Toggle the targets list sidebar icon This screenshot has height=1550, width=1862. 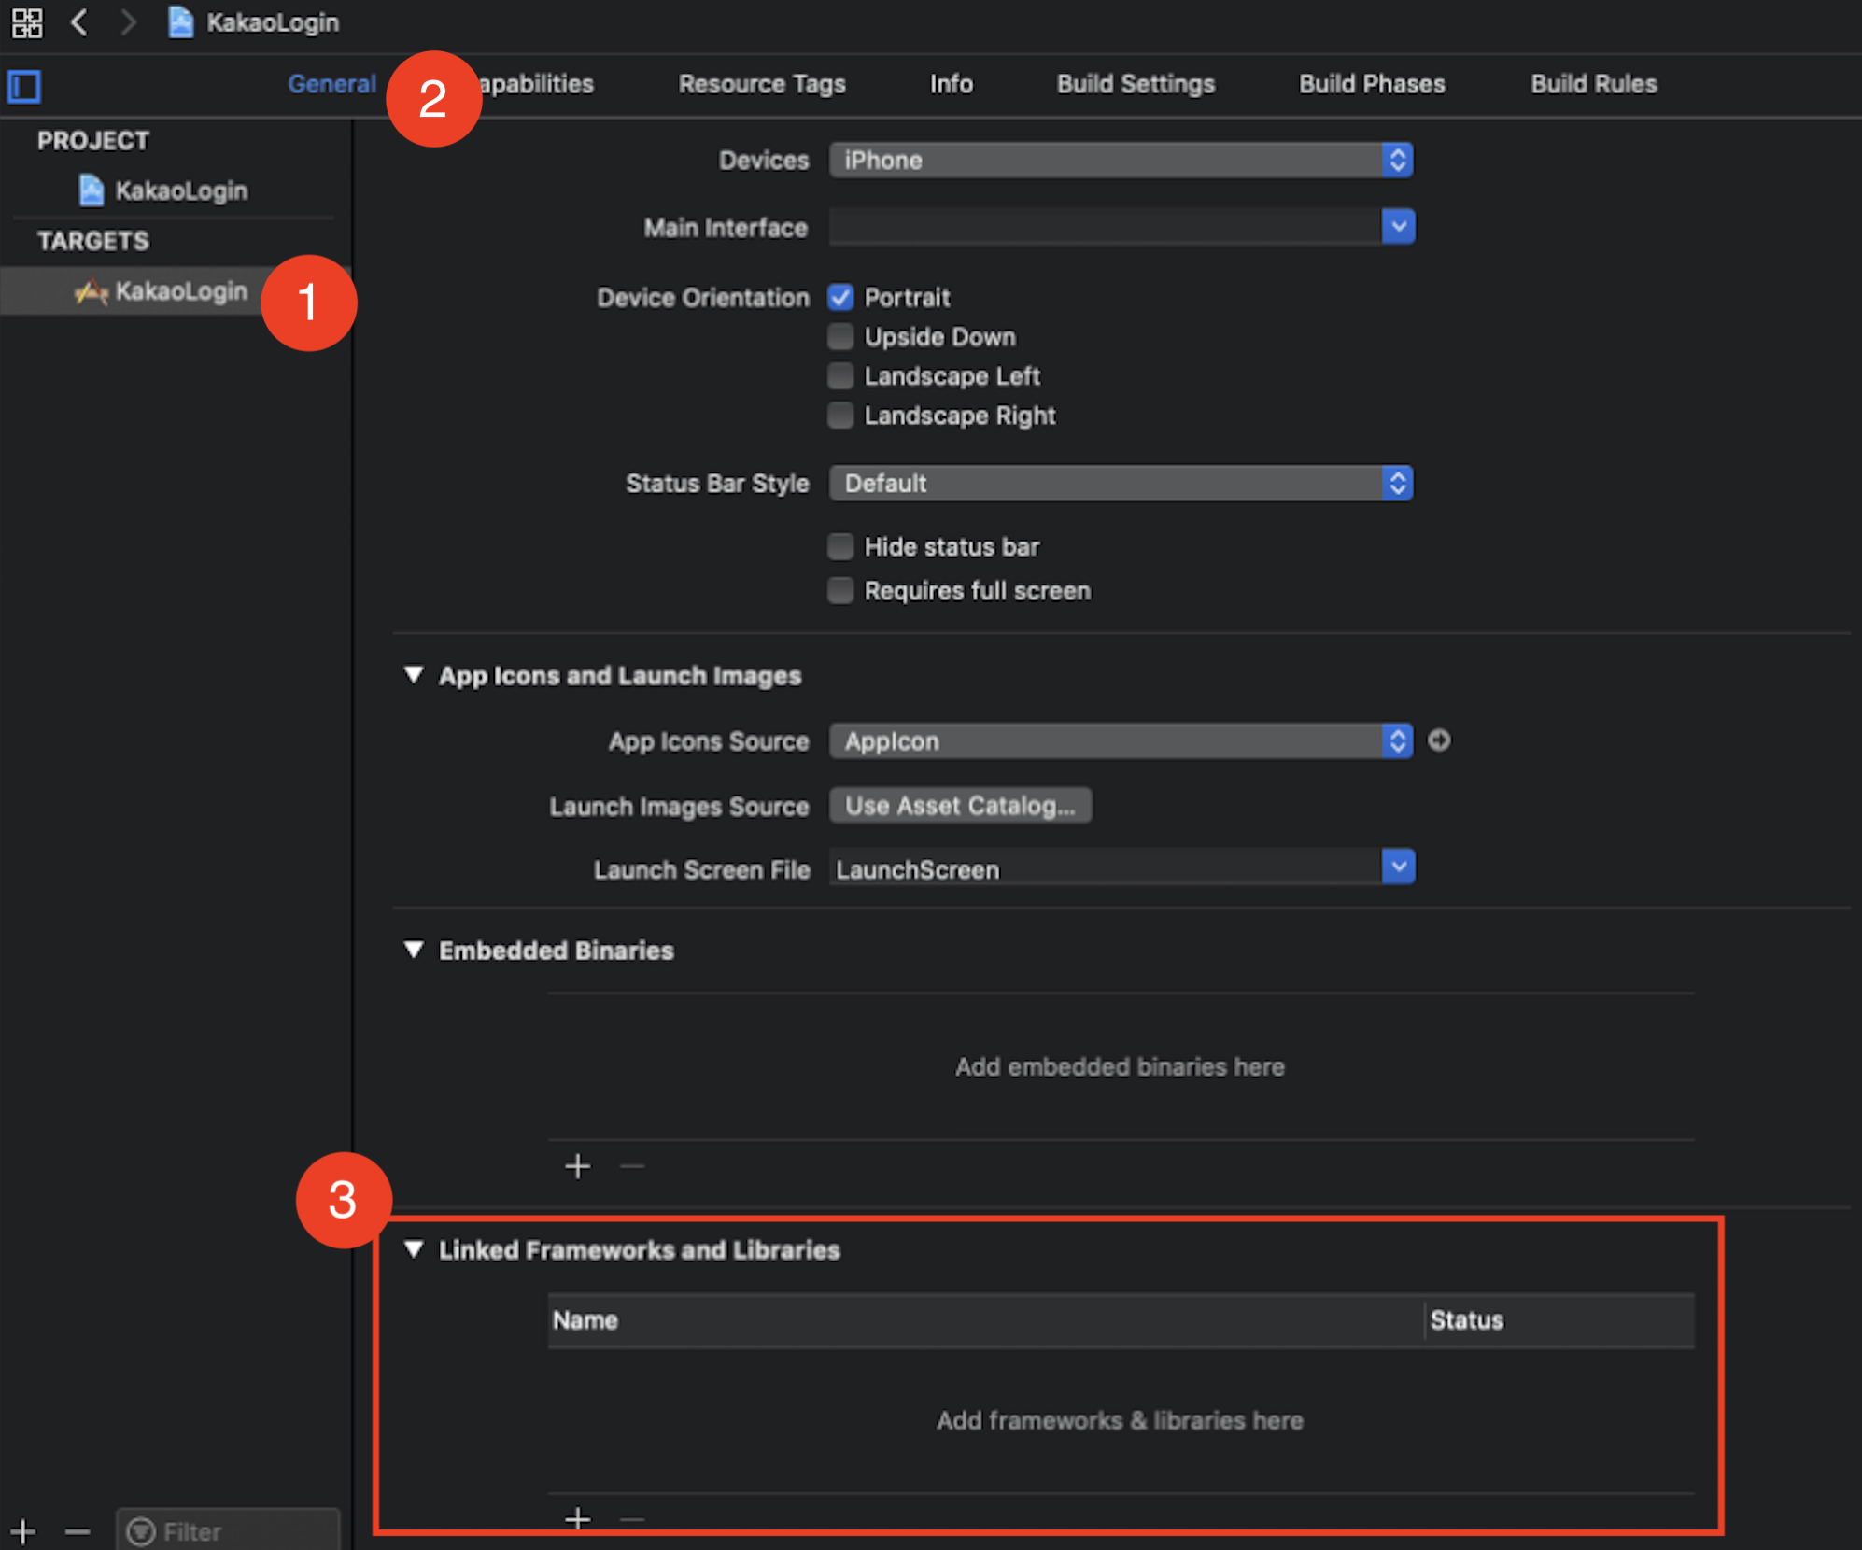(x=24, y=87)
